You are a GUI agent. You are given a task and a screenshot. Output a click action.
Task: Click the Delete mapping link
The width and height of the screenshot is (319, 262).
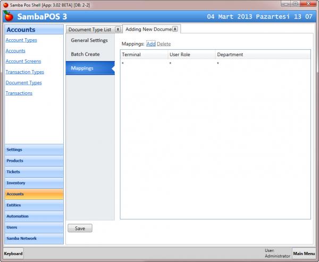(x=164, y=43)
